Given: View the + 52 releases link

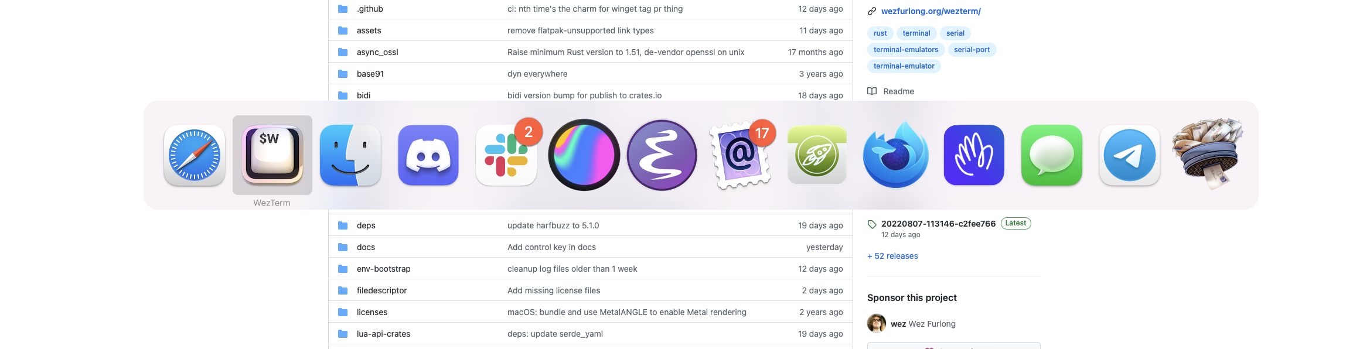Looking at the screenshot, I should tap(892, 256).
